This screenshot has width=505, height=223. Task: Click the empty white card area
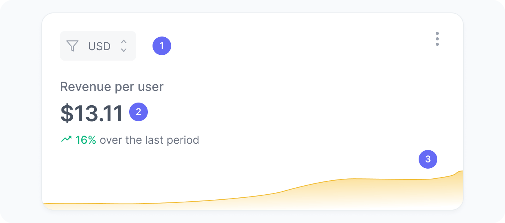coord(292,97)
